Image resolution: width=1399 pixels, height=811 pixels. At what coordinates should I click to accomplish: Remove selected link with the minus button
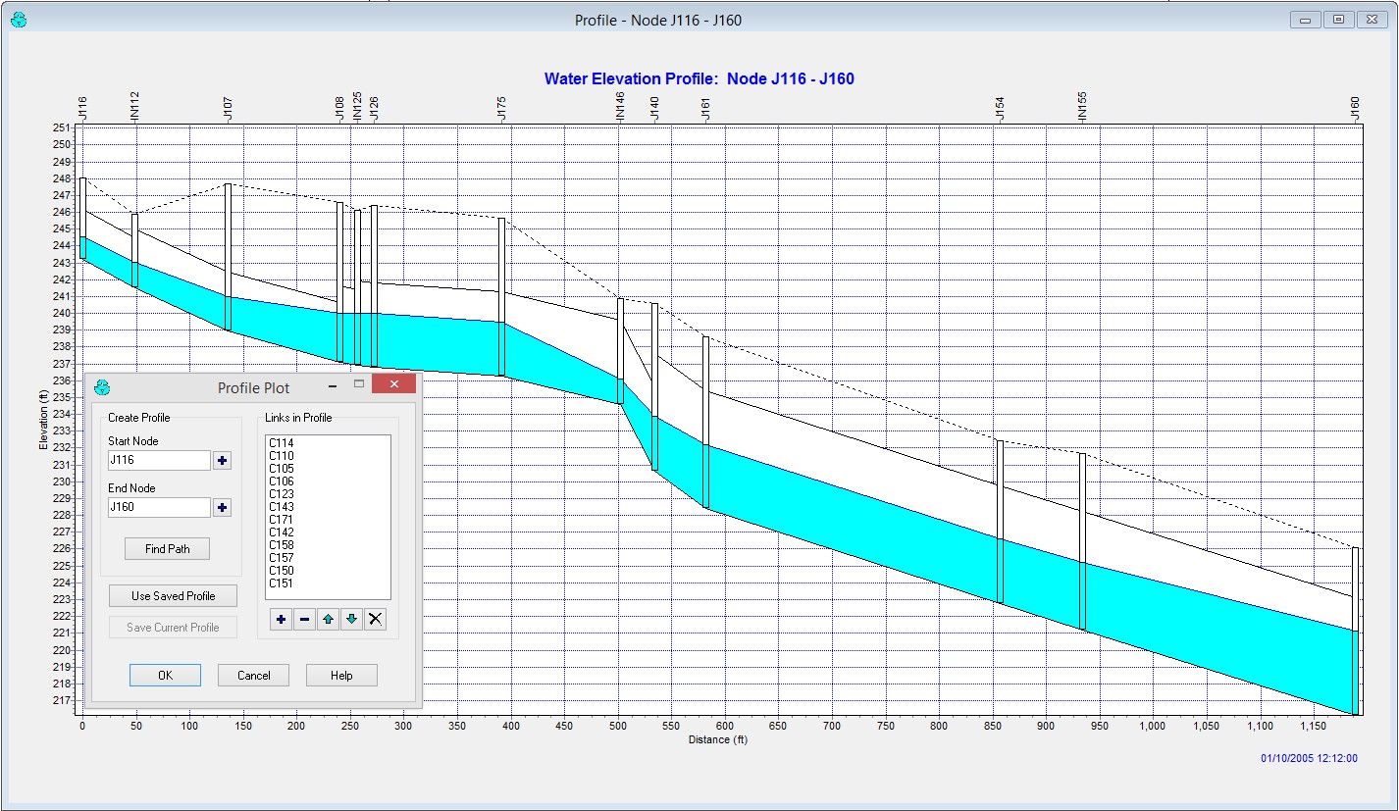[x=304, y=619]
